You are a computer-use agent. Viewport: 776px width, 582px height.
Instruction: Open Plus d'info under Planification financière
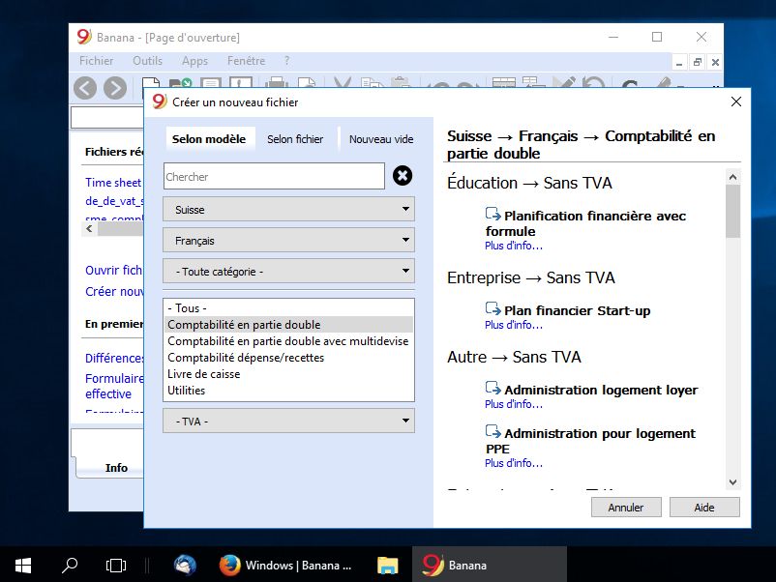coord(513,246)
